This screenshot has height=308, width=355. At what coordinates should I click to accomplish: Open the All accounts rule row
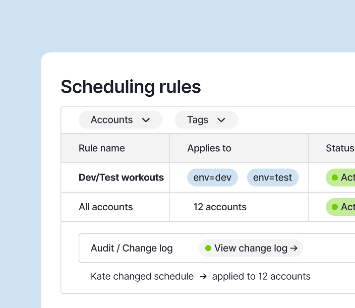click(x=106, y=207)
